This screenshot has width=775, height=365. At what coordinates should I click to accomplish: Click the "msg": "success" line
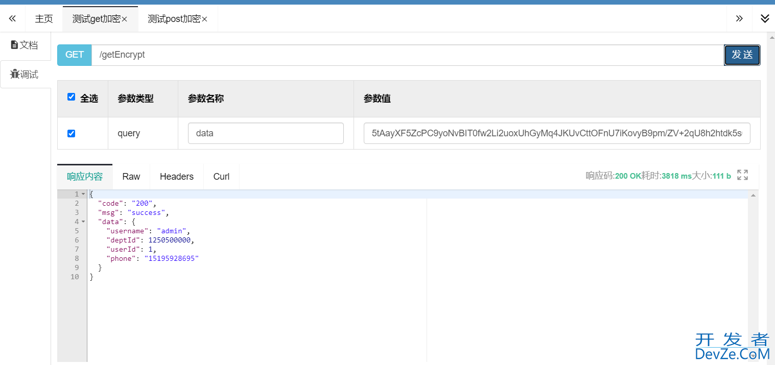coord(133,212)
